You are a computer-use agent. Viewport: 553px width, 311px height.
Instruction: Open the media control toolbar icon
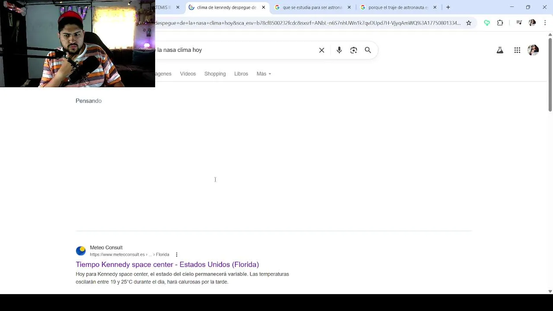[519, 23]
